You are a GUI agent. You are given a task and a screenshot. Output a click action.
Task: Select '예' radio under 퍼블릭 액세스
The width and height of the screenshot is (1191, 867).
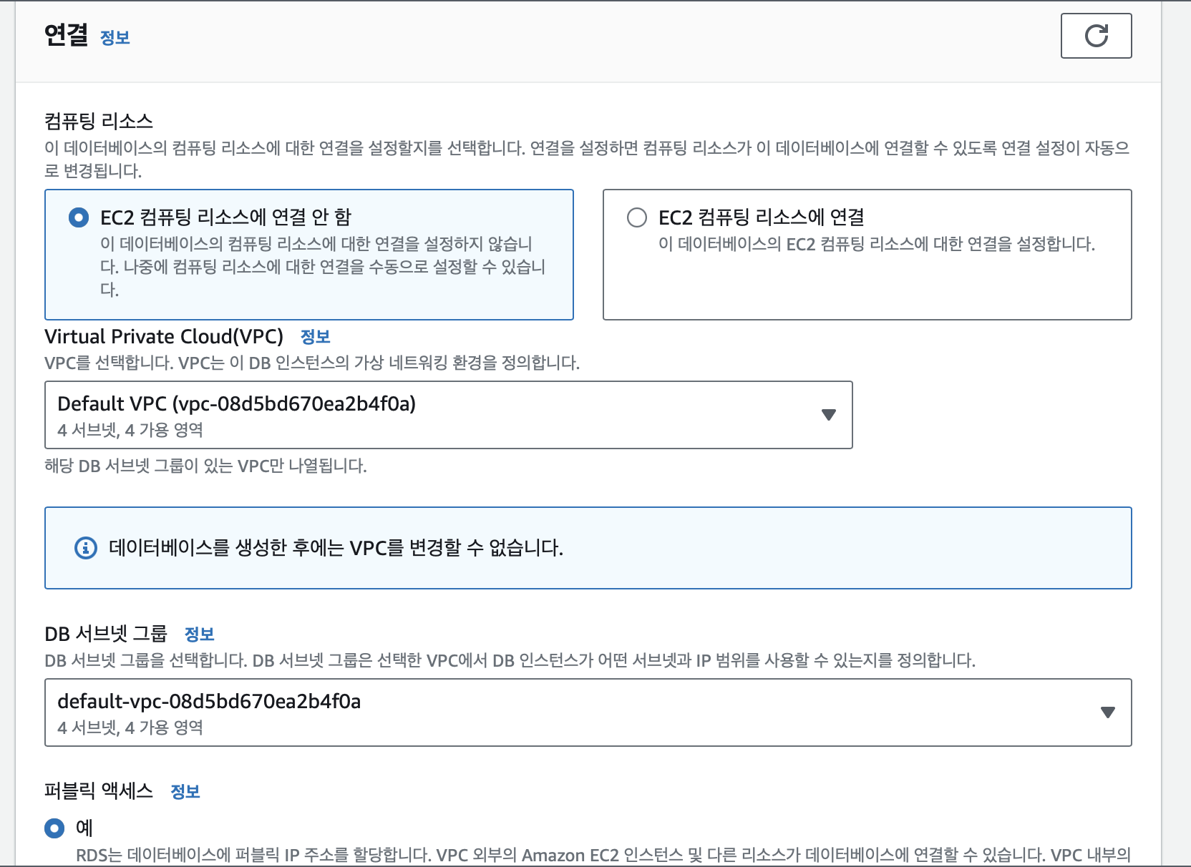point(54,828)
